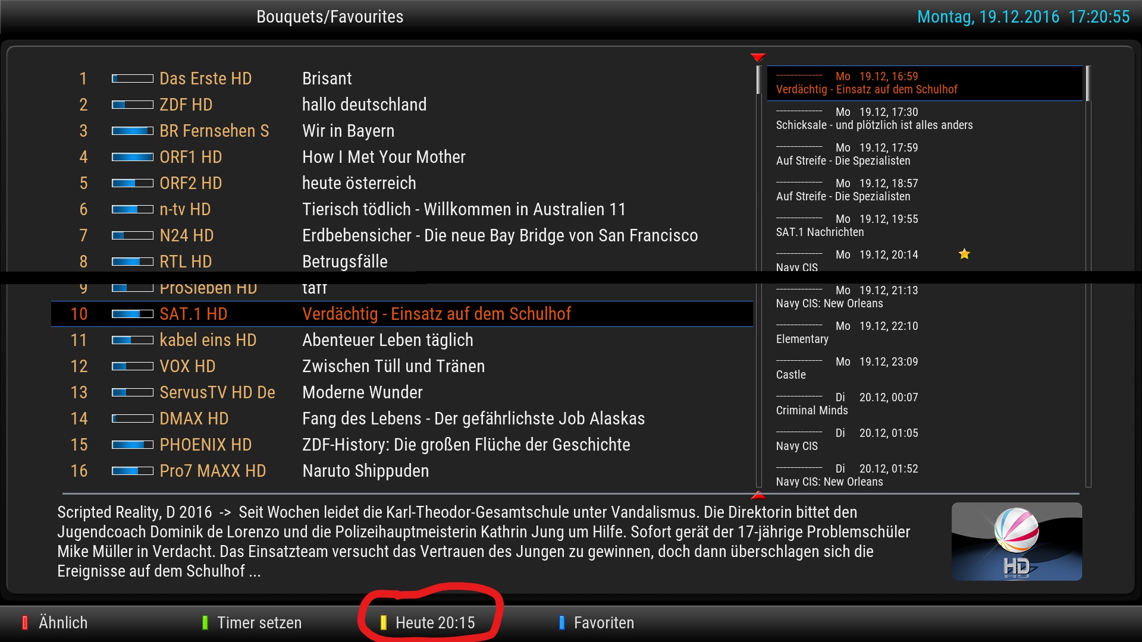Select channel Das Erste HD
This screenshot has width=1142, height=642.
[x=205, y=78]
